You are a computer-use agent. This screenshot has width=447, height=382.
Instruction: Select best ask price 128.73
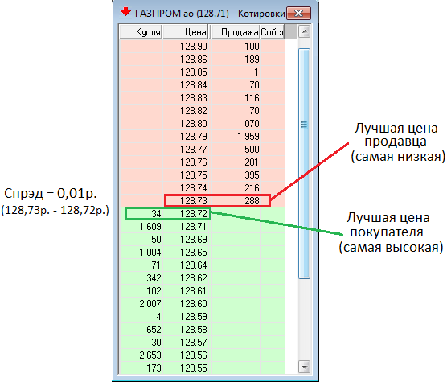[187, 201]
